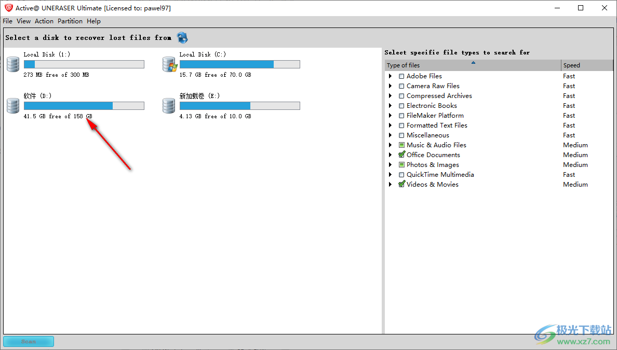Image resolution: width=617 pixels, height=350 pixels.
Task: Click the Fast speed value for QuickTime Multimedia
Action: pos(569,175)
